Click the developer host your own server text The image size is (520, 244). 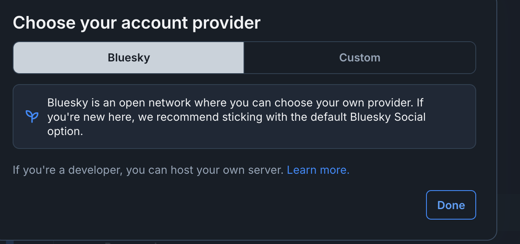coord(148,170)
